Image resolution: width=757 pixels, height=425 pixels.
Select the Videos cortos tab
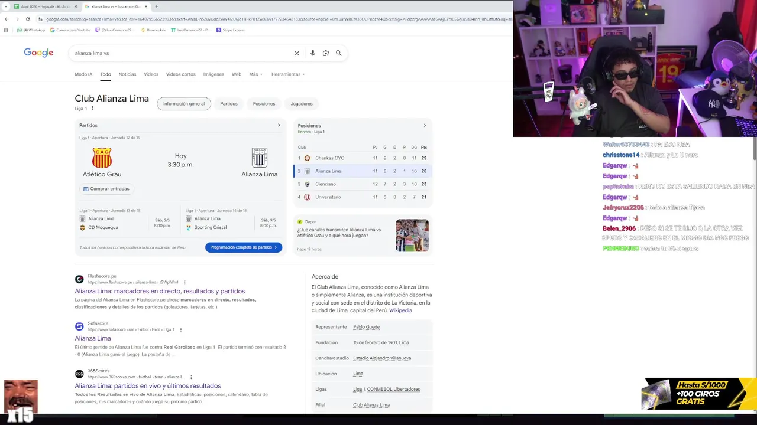(x=180, y=74)
